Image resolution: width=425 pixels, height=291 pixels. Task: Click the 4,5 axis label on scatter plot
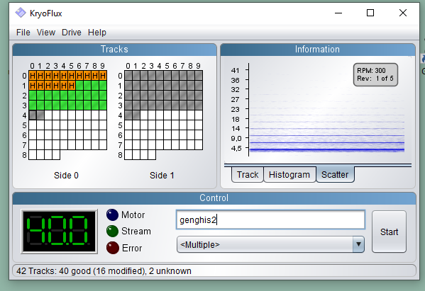(236, 148)
